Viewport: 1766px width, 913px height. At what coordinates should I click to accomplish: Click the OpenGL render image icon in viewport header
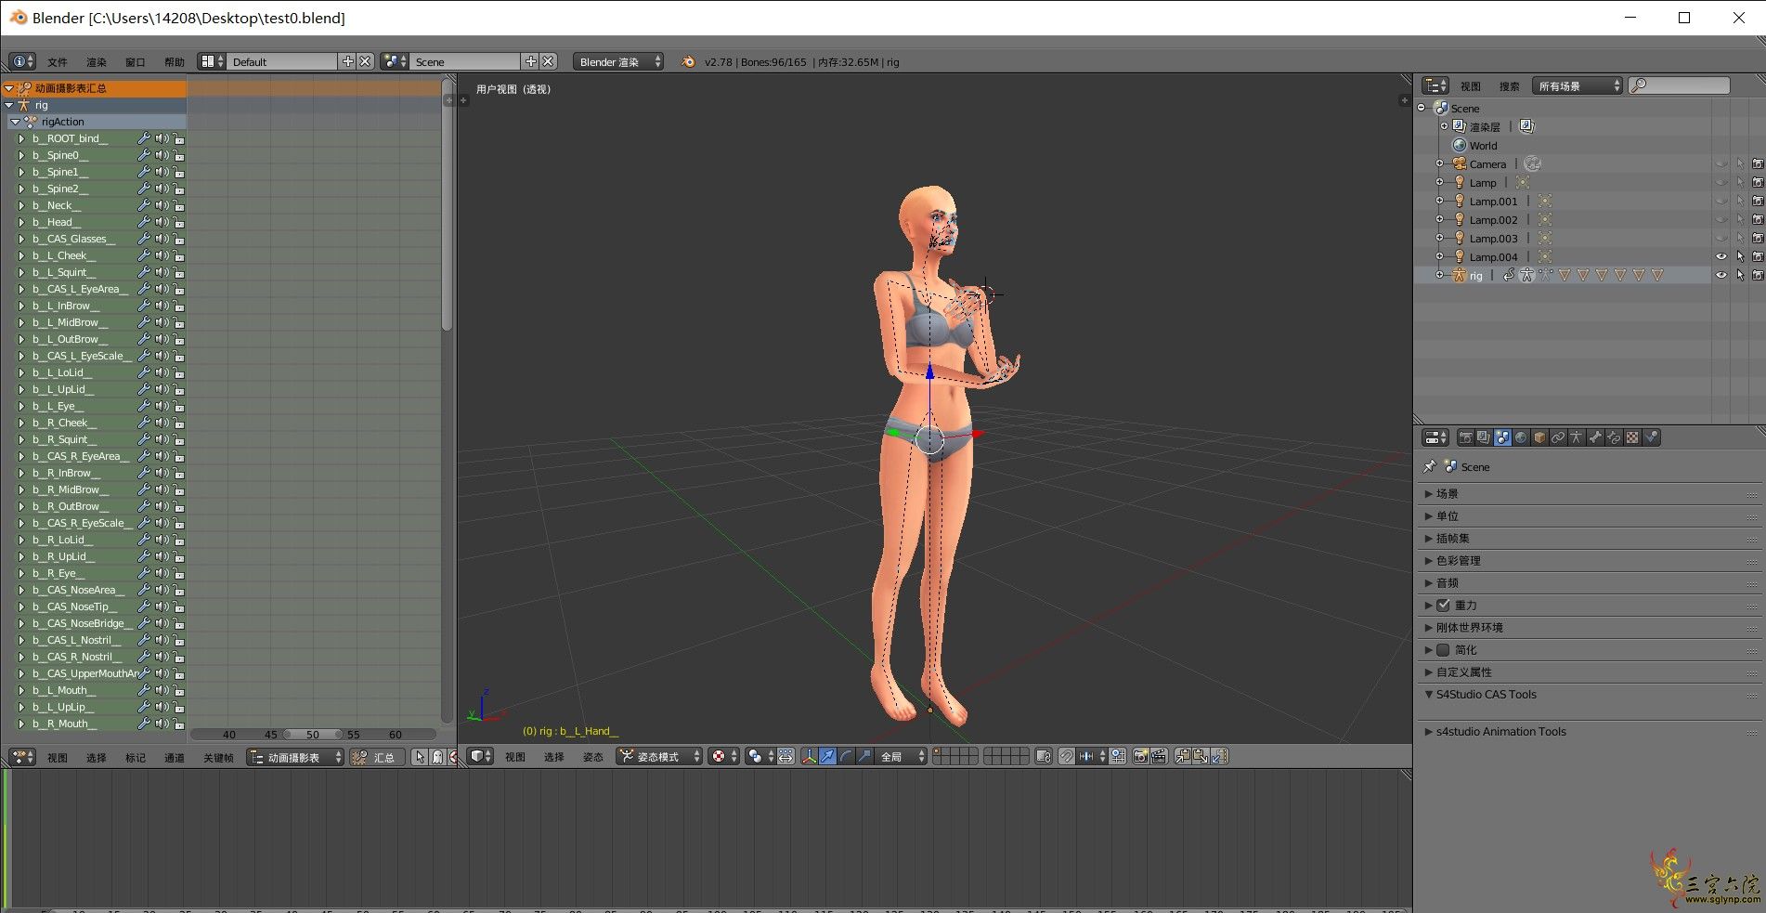point(1141,756)
